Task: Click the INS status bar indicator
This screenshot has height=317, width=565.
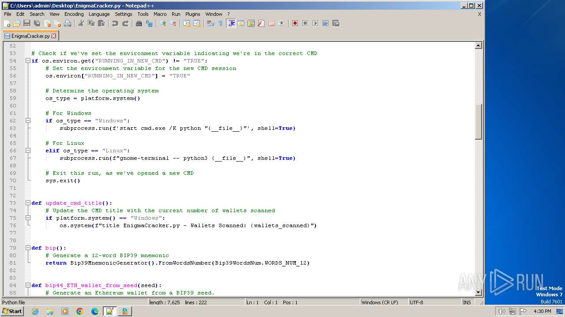Action: [x=467, y=302]
